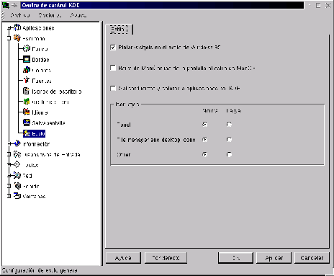Click the Aplicar button

pyautogui.click(x=274, y=258)
